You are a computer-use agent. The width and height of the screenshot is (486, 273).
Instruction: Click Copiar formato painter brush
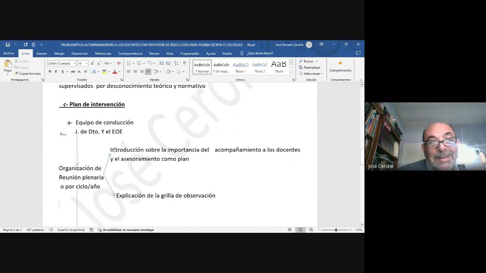coord(27,74)
